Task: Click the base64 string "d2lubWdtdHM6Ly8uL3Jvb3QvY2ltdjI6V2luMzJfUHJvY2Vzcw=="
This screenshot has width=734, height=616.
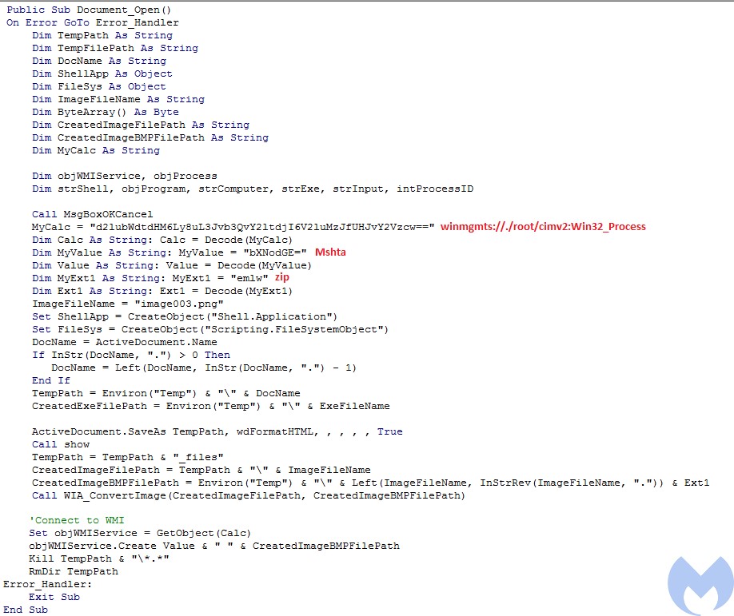Action: tap(262, 227)
